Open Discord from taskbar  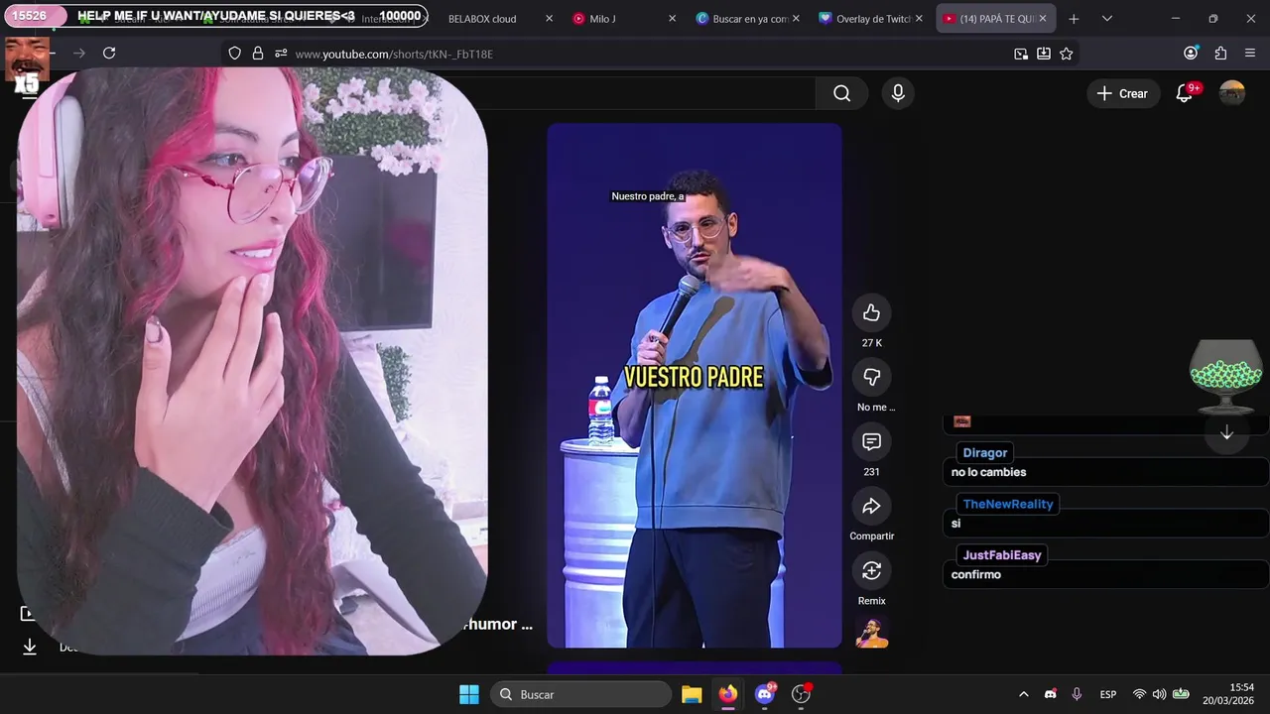(765, 694)
